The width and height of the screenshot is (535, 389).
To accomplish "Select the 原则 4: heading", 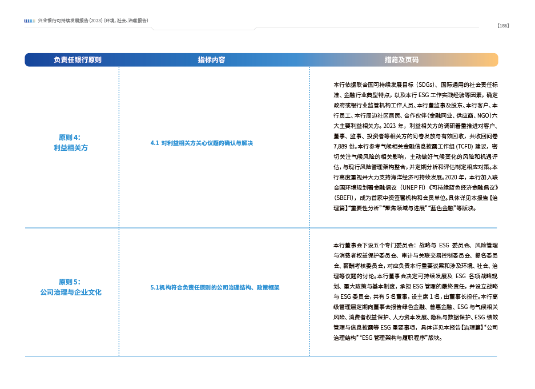I will tap(70, 137).
